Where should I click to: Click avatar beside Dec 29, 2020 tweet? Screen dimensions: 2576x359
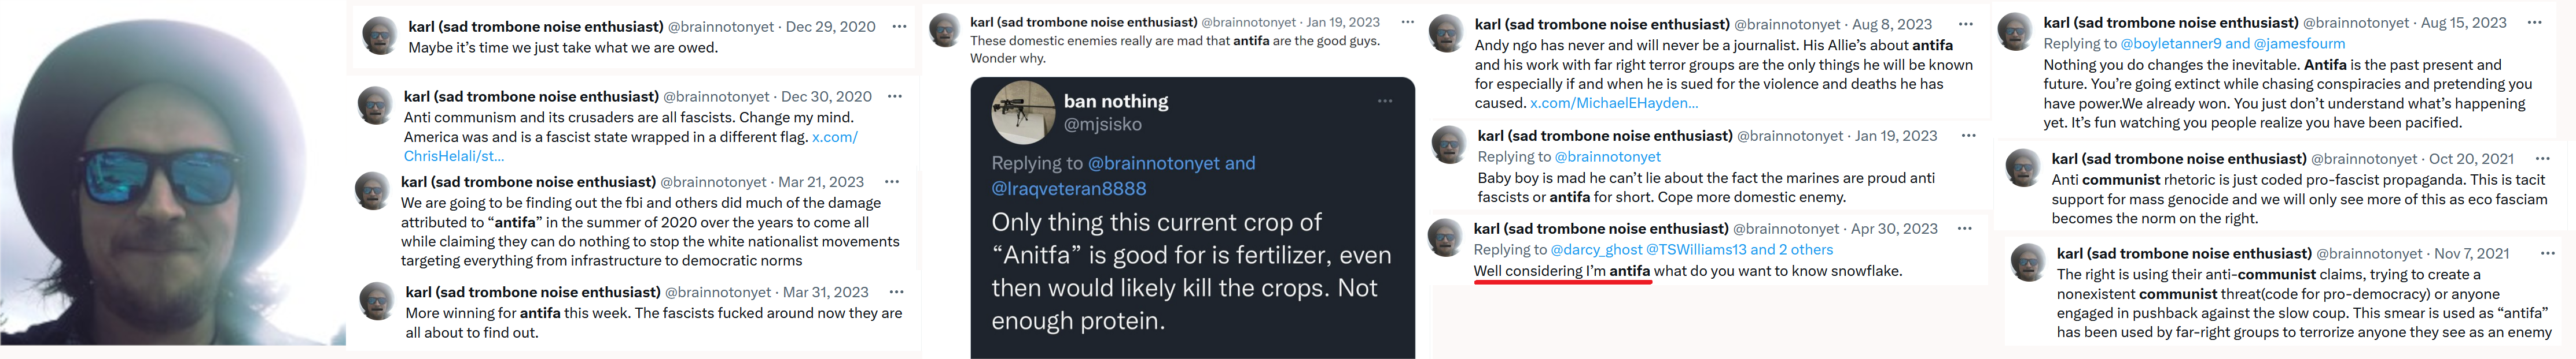[379, 36]
